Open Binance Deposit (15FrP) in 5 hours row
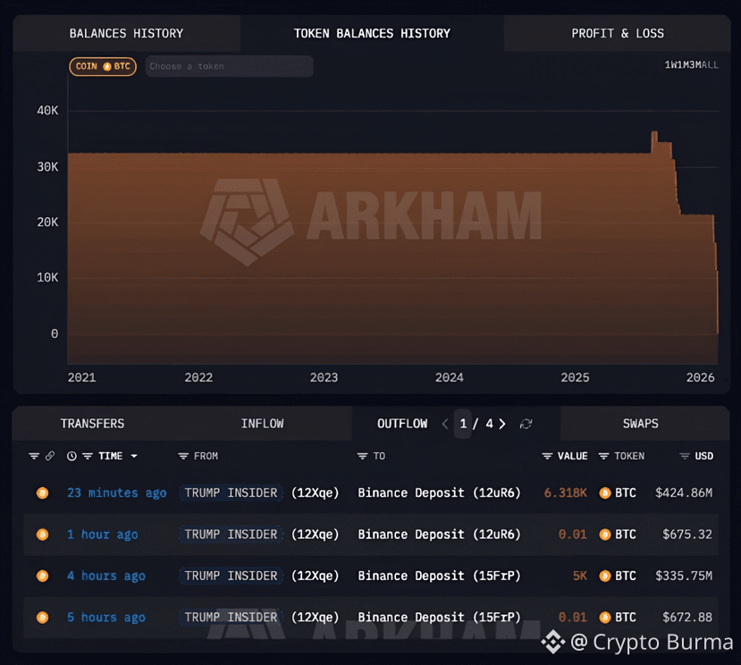Image resolution: width=741 pixels, height=665 pixels. (x=439, y=618)
